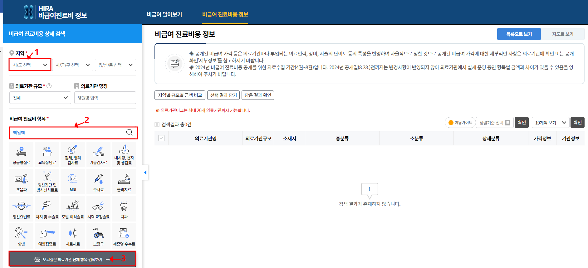Click the HIRA logo in header
Screen dimensions: 588x268
click(56, 12)
